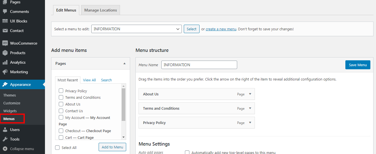Image resolution: width=376 pixels, height=154 pixels.
Task: Click the Privacy Policy menu structure item
Action: [x=197, y=123]
